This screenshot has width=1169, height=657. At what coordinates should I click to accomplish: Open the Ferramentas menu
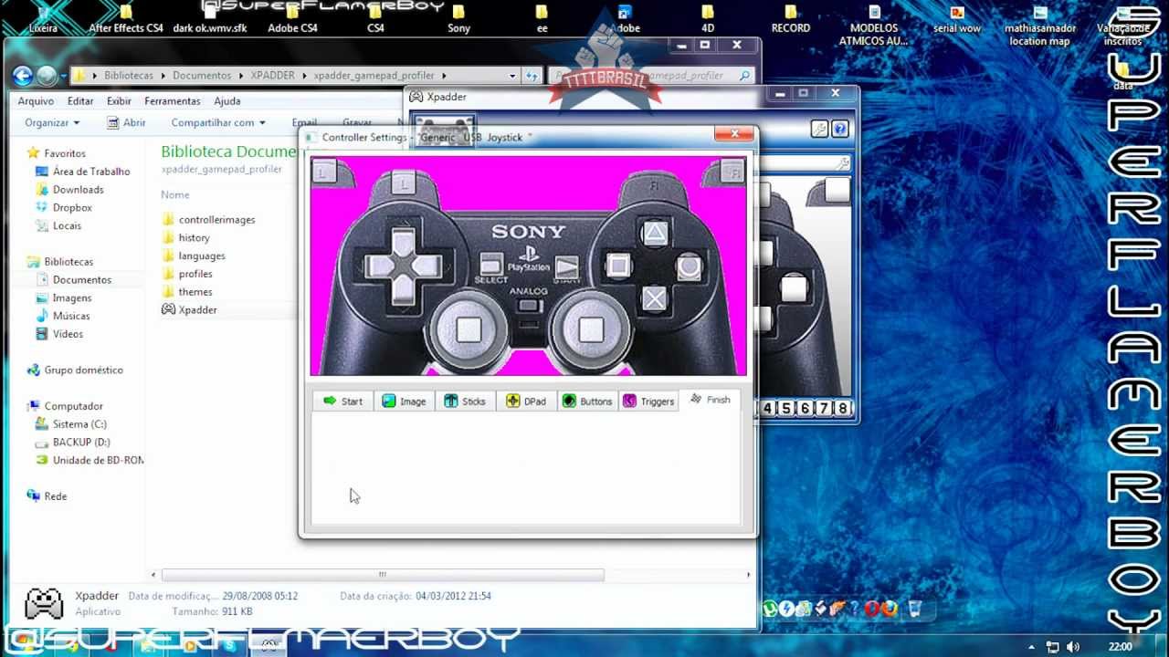[173, 101]
